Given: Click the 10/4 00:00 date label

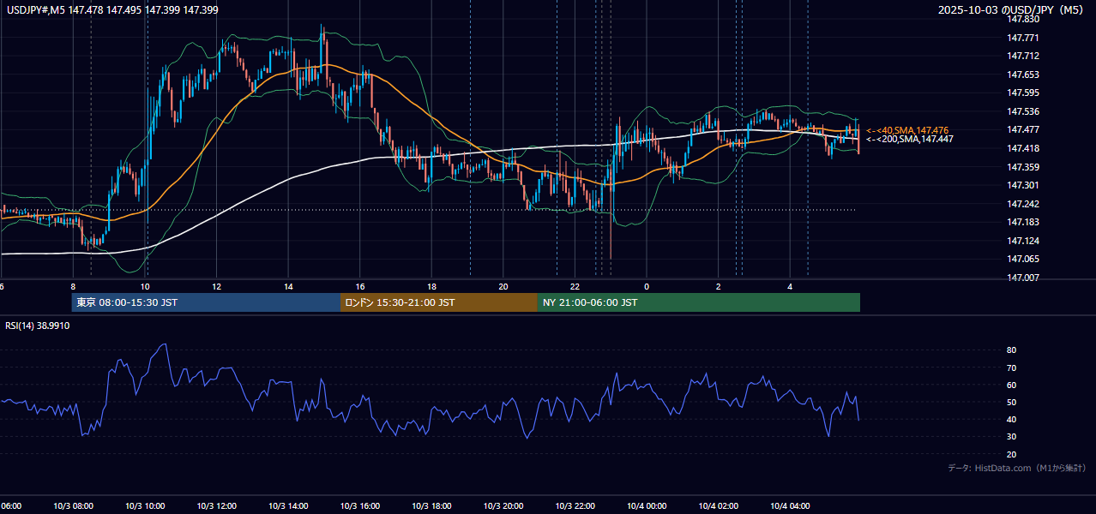Looking at the screenshot, I should (646, 506).
